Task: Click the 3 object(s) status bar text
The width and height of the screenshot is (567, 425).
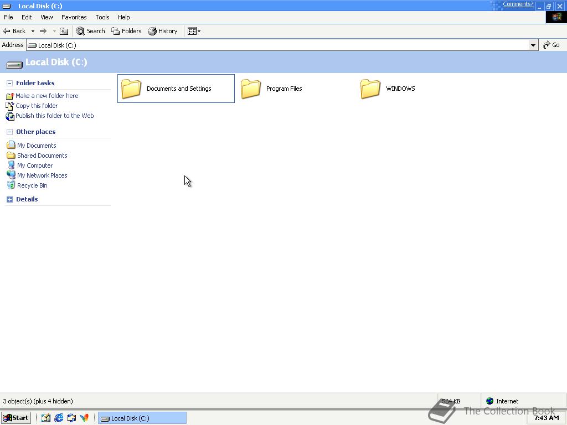Action: [38, 401]
